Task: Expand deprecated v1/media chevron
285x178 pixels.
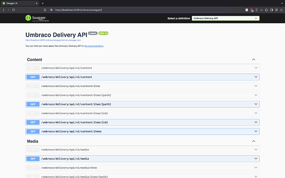Action: click(x=256, y=150)
